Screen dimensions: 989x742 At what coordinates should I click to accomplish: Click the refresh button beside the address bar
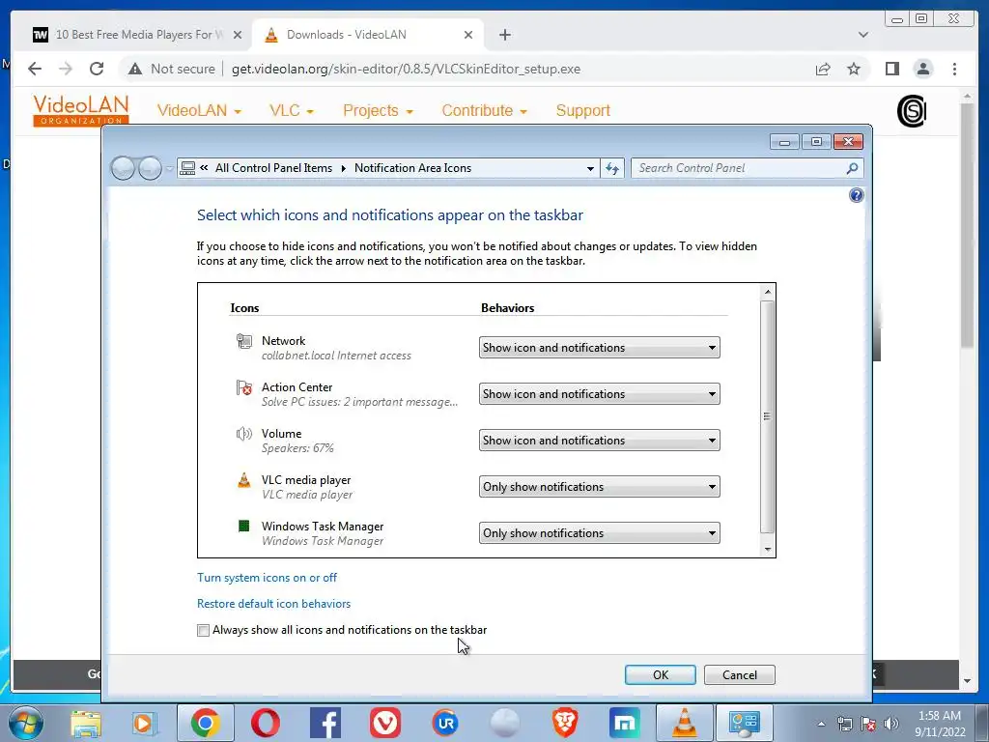click(612, 168)
